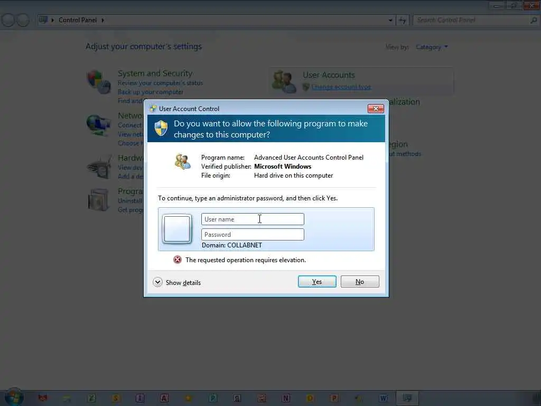The height and width of the screenshot is (406, 541).
Task: Click the System and Security shield icon
Action: pyautogui.click(x=98, y=82)
